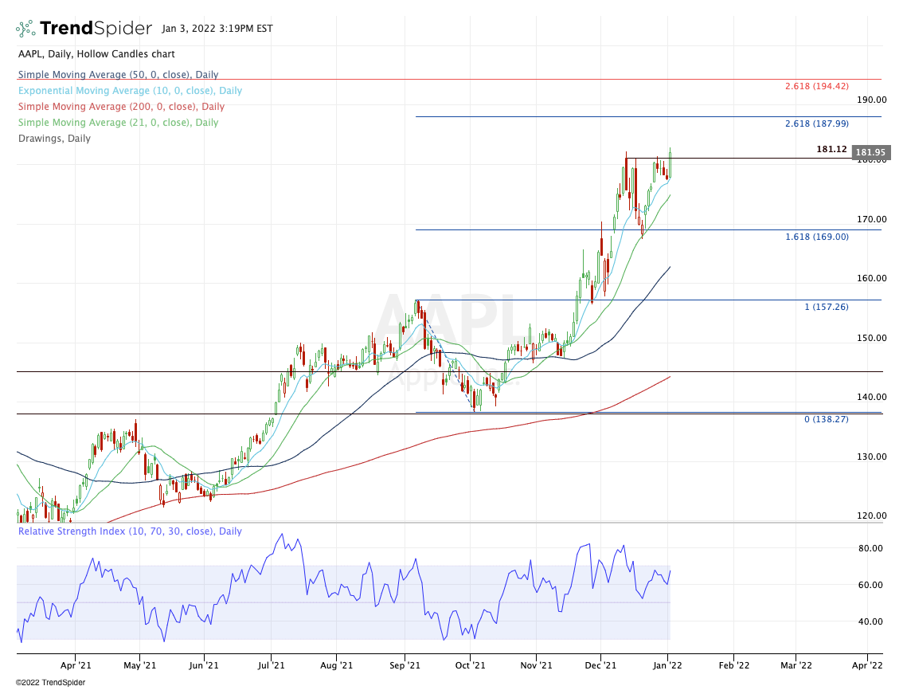Click the red 2.618 (194.42) Fibonacci label

(817, 86)
